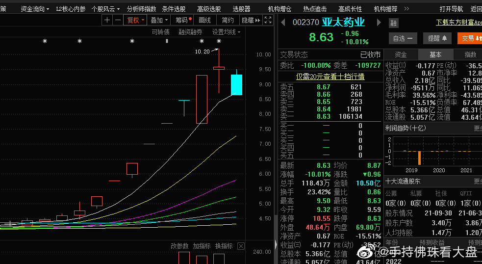Click 加指标 add indicator
The image size is (482, 264).
(202, 246)
